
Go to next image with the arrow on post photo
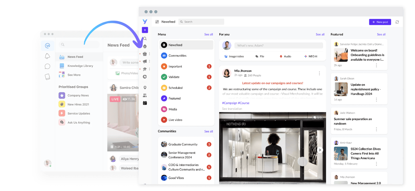(320, 150)
